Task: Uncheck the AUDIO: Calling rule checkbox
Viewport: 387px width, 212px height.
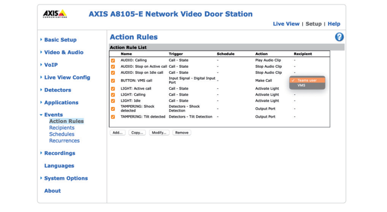Action: coord(113,60)
